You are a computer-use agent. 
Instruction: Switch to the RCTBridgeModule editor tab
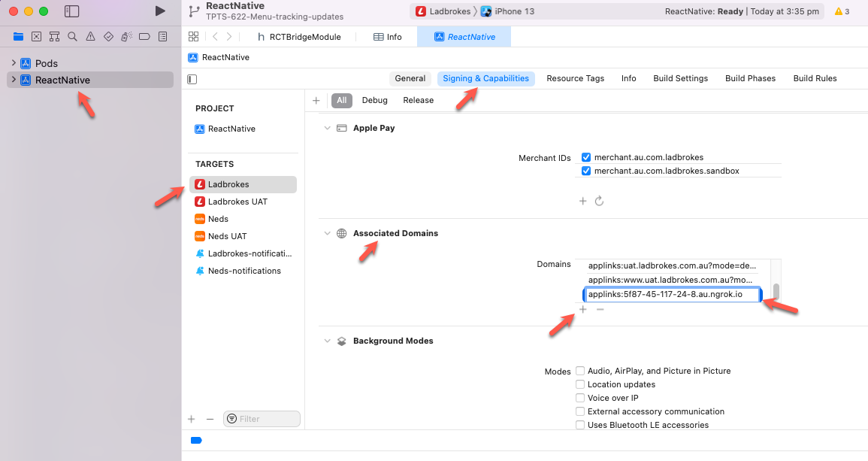[299, 37]
